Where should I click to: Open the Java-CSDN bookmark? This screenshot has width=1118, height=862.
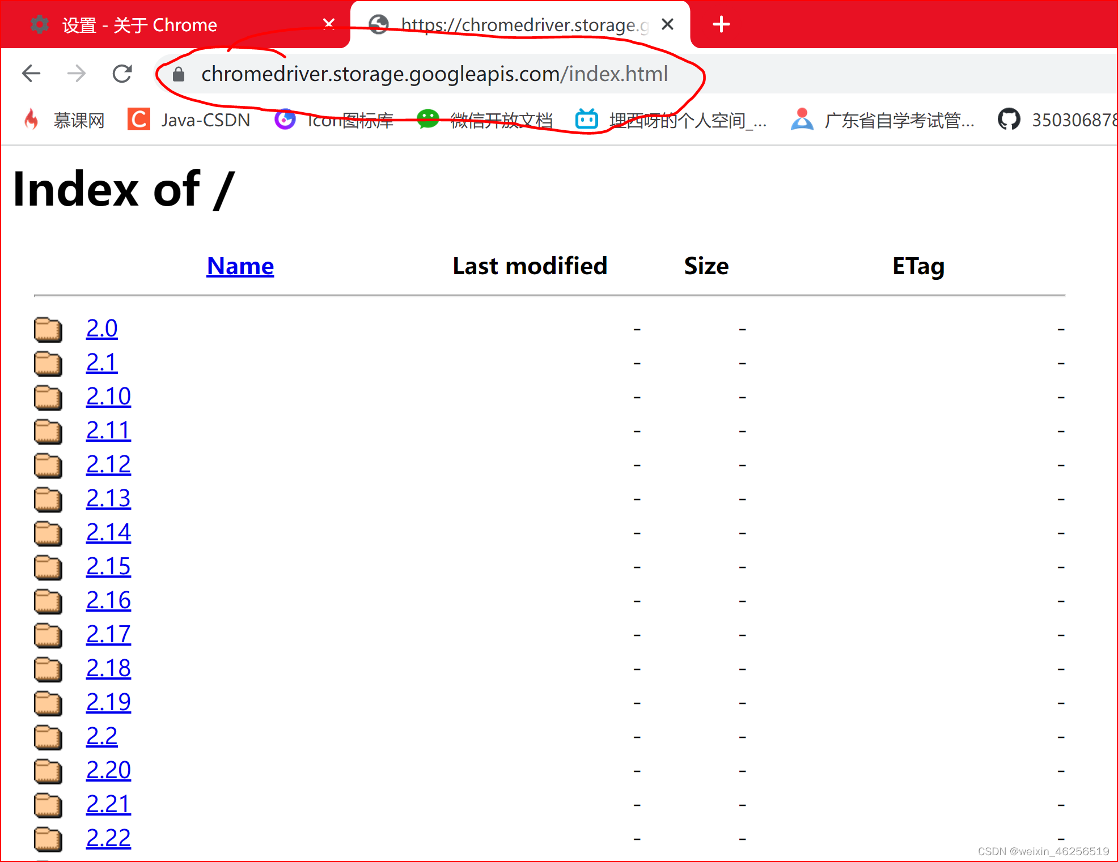[189, 120]
